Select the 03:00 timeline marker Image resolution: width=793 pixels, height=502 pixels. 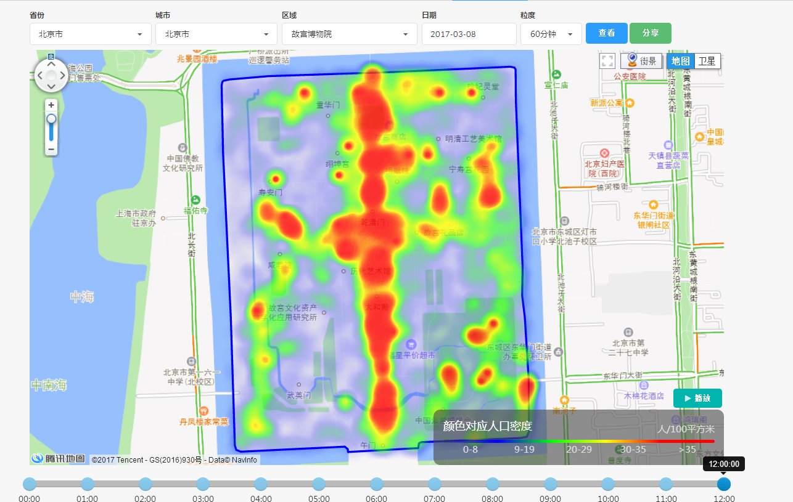203,484
